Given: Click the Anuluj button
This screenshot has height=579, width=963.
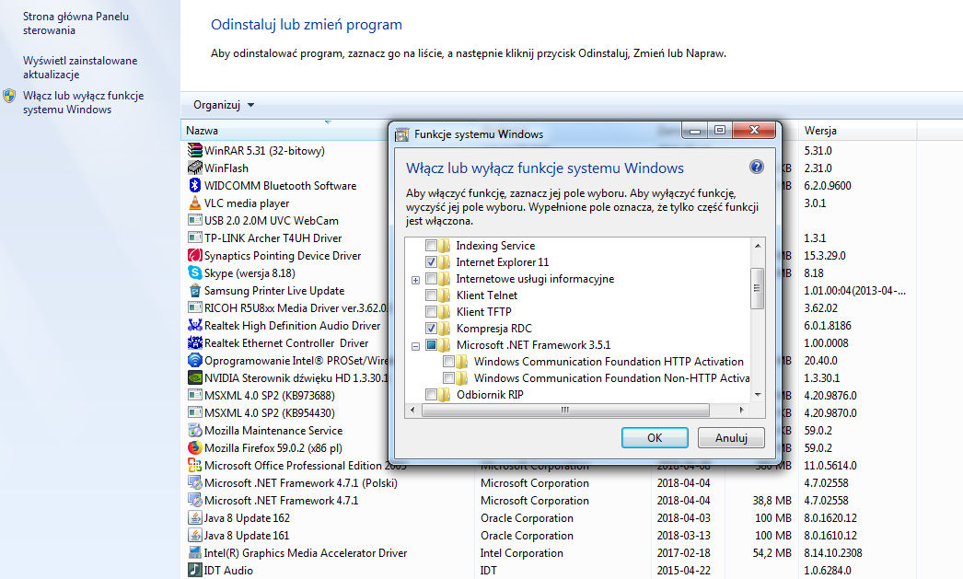Looking at the screenshot, I should click(731, 438).
